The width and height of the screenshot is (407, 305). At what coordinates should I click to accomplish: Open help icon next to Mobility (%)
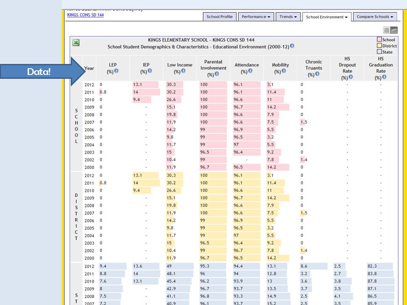[284, 71]
